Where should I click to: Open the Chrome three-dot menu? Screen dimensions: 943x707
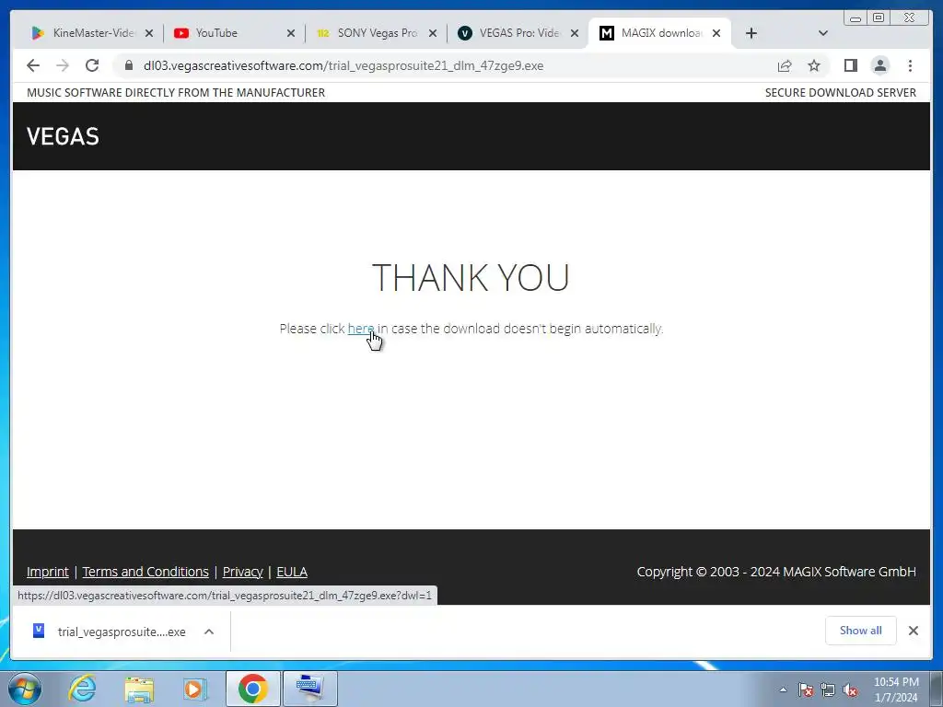910,65
